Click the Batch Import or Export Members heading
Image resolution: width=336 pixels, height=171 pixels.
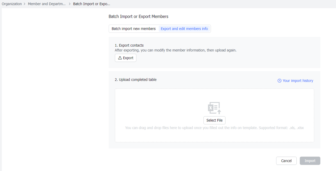click(138, 16)
